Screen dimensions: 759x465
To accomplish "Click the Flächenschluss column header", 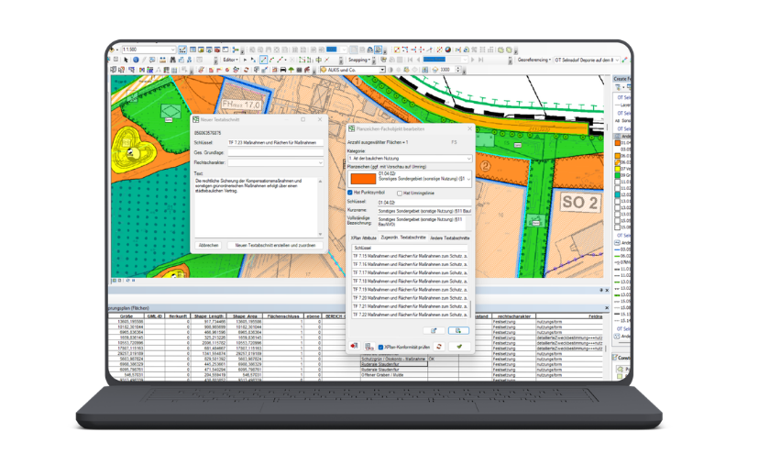I will pyautogui.click(x=282, y=316).
